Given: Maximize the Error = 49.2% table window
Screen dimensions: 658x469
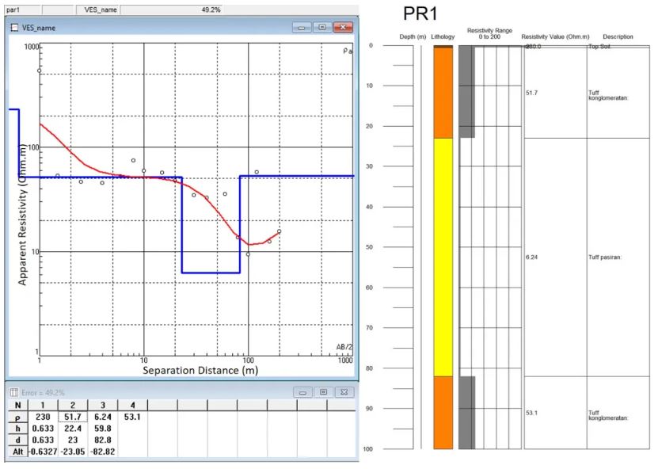Looking at the screenshot, I should 323,392.
